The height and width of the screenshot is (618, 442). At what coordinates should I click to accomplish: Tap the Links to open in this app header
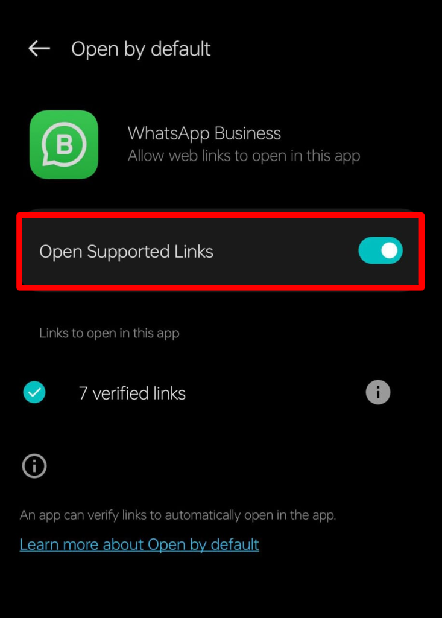tap(109, 333)
